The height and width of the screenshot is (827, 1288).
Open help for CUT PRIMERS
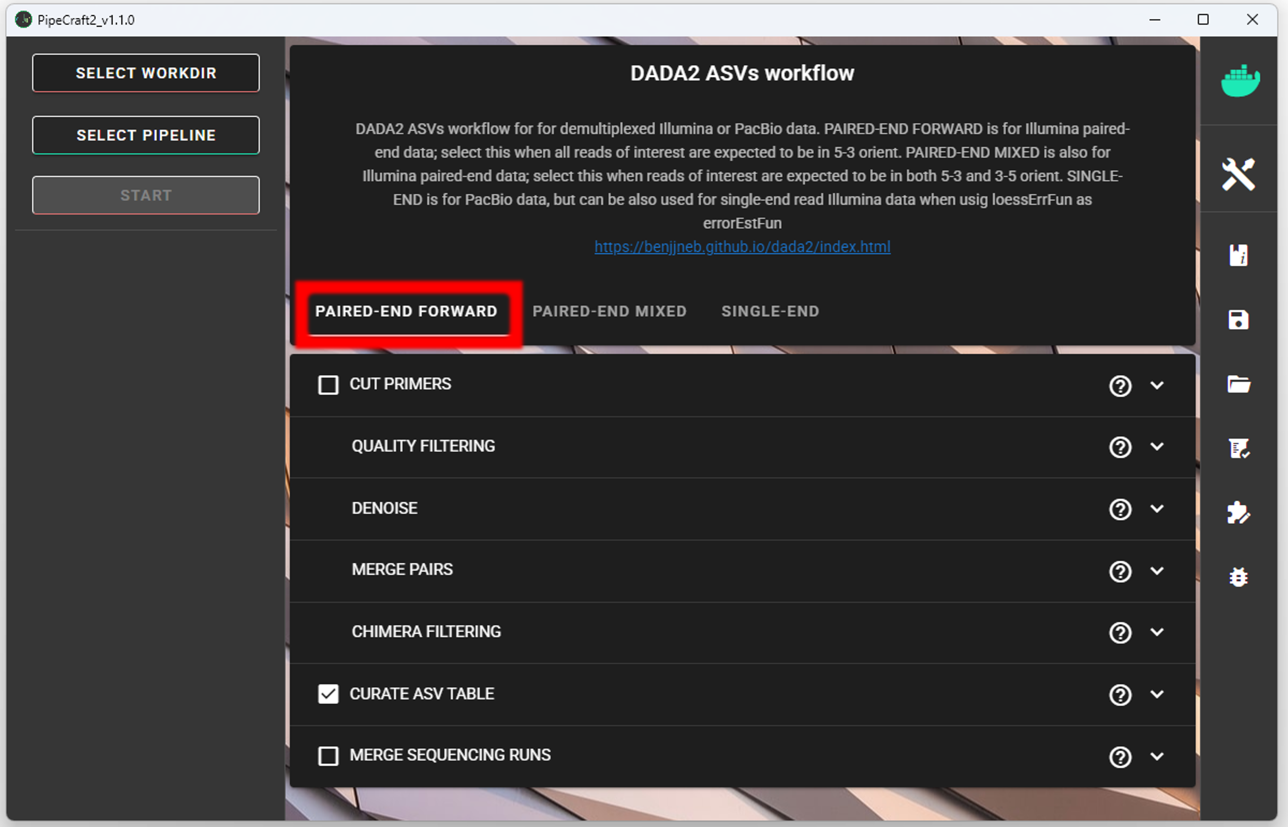tap(1120, 386)
